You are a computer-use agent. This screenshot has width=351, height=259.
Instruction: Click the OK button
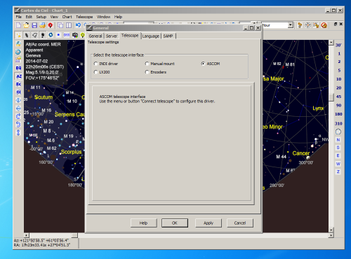point(175,223)
